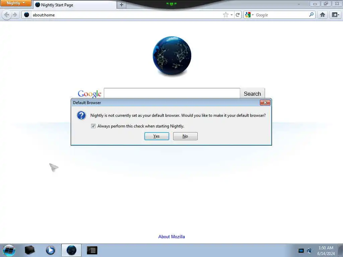The image size is (343, 257).
Task: Close the Default Browser dialog
Action: pos(265,102)
